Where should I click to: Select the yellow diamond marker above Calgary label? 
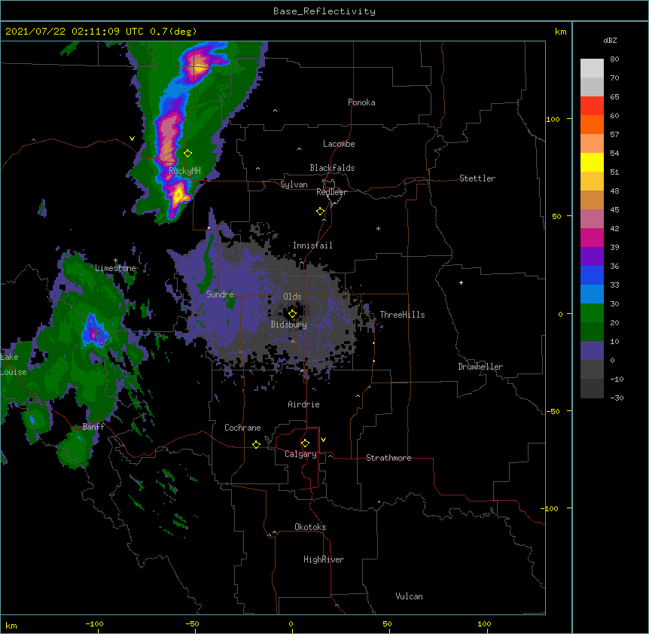pyautogui.click(x=305, y=443)
